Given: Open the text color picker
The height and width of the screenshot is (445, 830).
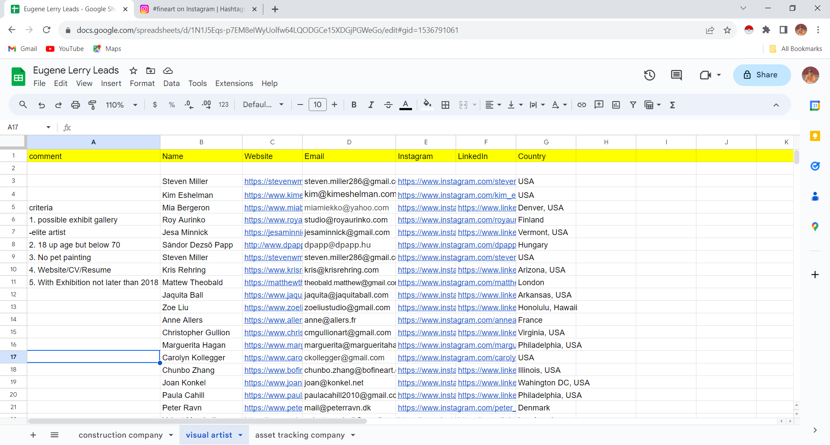Looking at the screenshot, I should click(x=405, y=105).
